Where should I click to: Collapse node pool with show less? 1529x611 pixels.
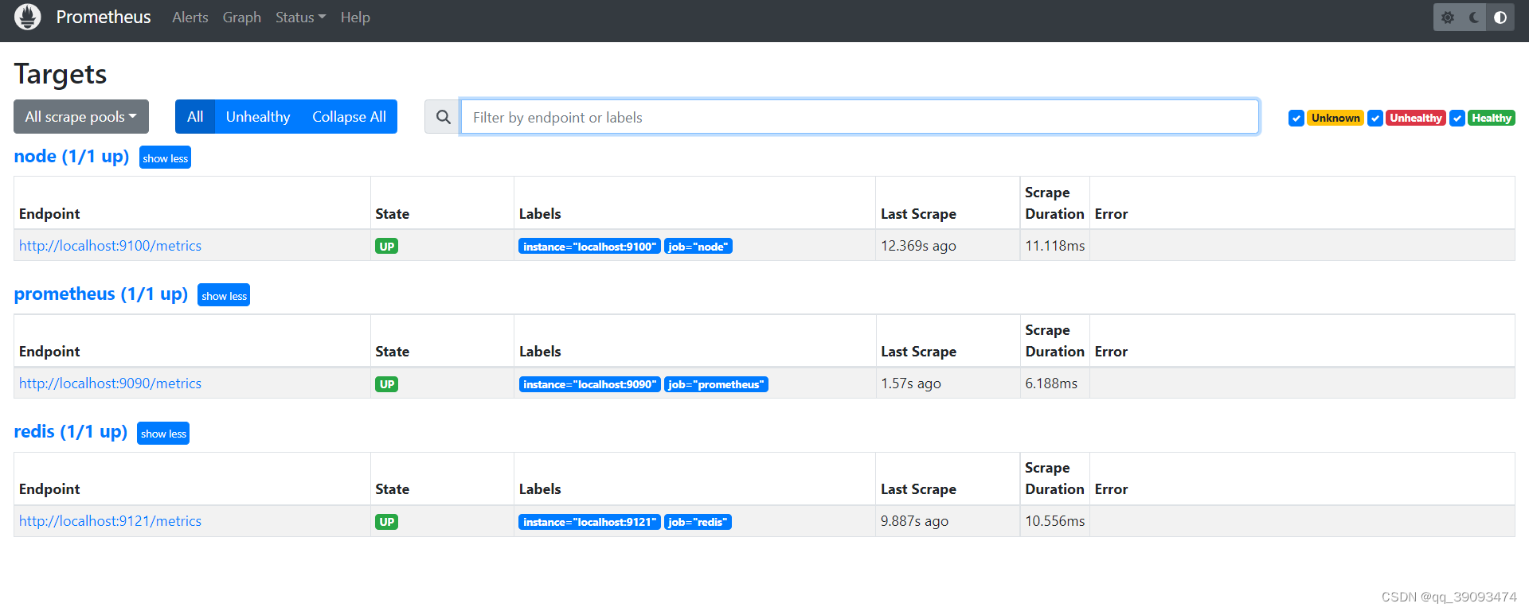166,158
